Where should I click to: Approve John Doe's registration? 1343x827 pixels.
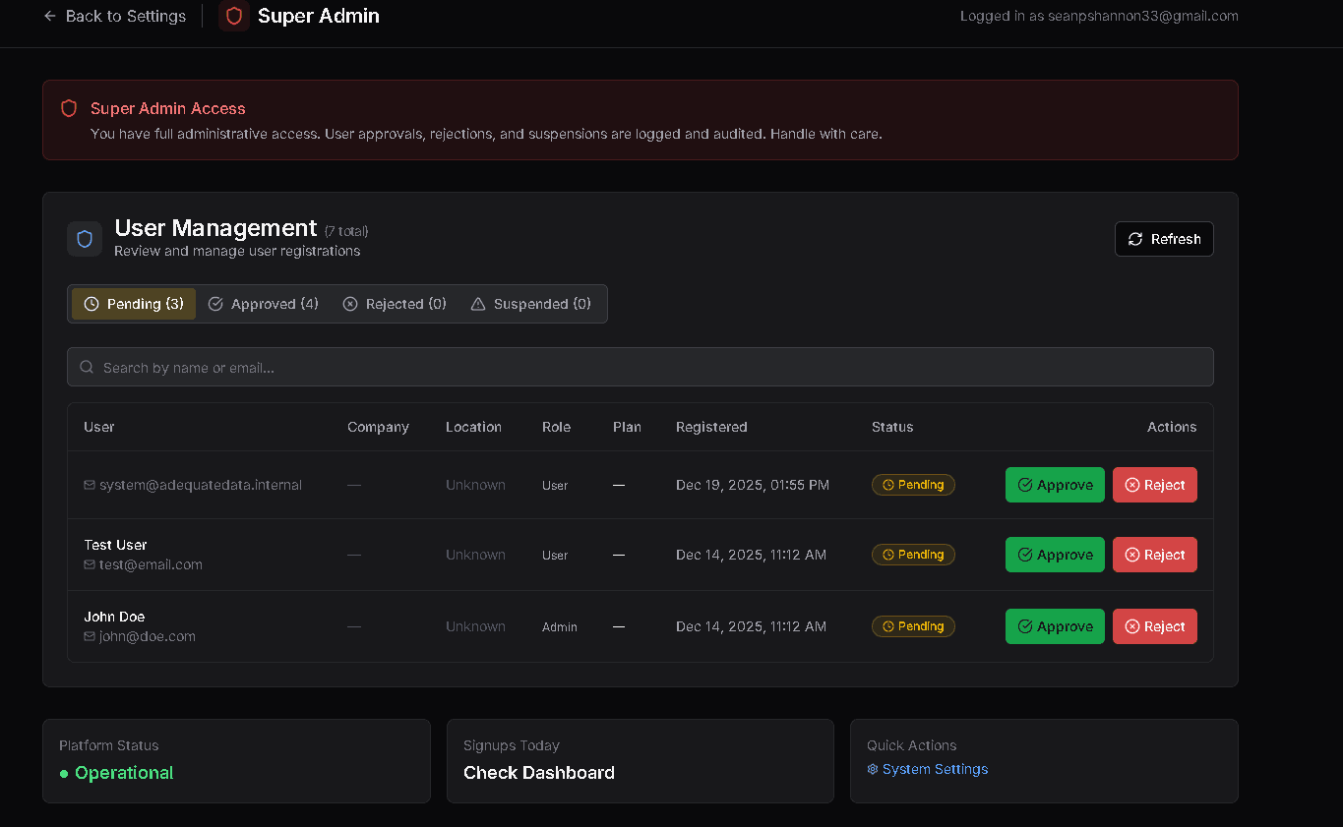coord(1055,626)
